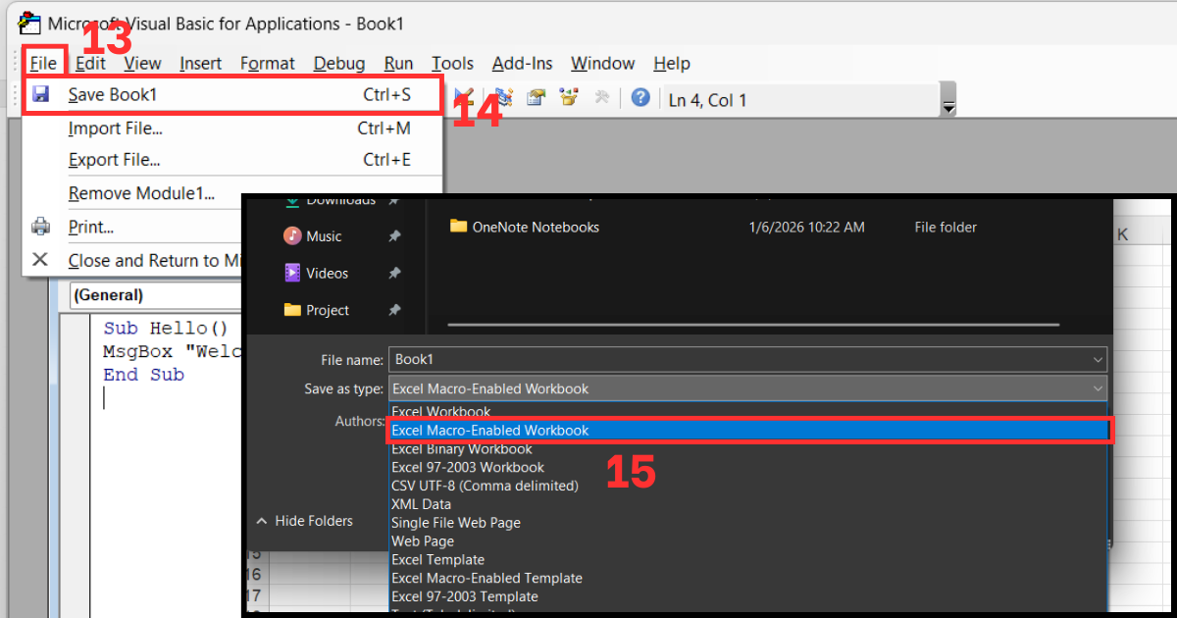1177x618 pixels.
Task: Select Excel Macro-Enabled Workbook in the type list
Action: pos(490,430)
